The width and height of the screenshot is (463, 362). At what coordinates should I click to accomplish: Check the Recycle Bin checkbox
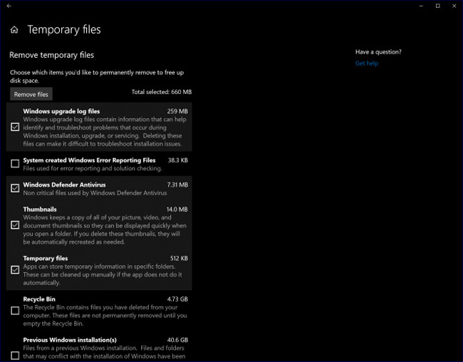[15, 311]
